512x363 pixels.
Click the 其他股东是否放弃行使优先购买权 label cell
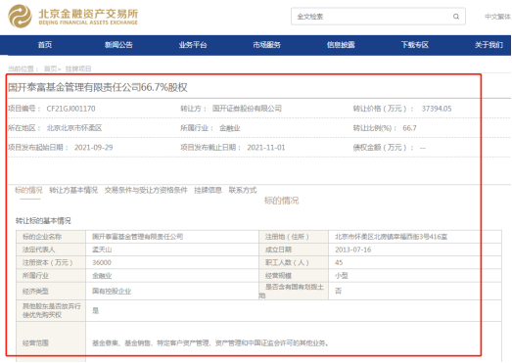pyautogui.click(x=51, y=310)
